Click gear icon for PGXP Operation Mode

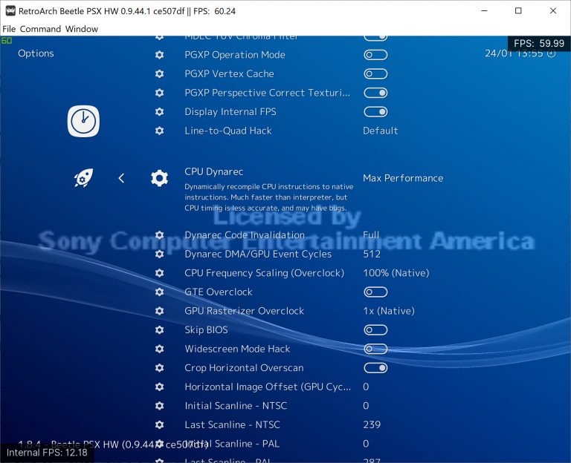160,55
